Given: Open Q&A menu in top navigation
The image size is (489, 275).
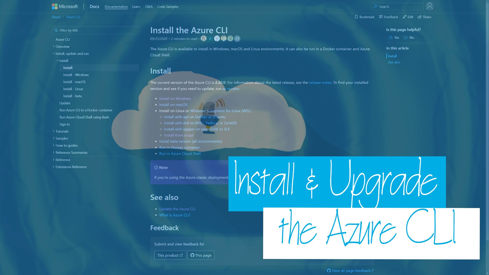Looking at the screenshot, I should click(149, 6).
